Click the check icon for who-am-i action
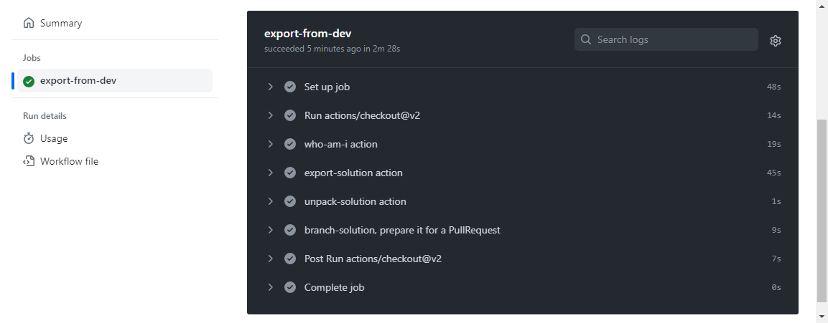The image size is (828, 323). coord(290,144)
